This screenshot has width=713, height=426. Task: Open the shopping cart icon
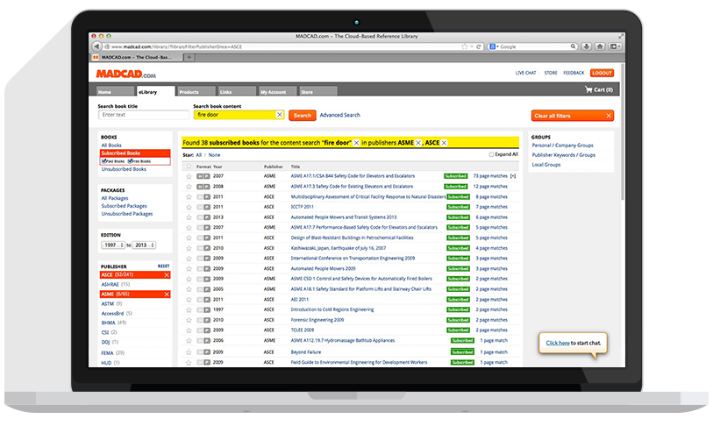point(588,89)
